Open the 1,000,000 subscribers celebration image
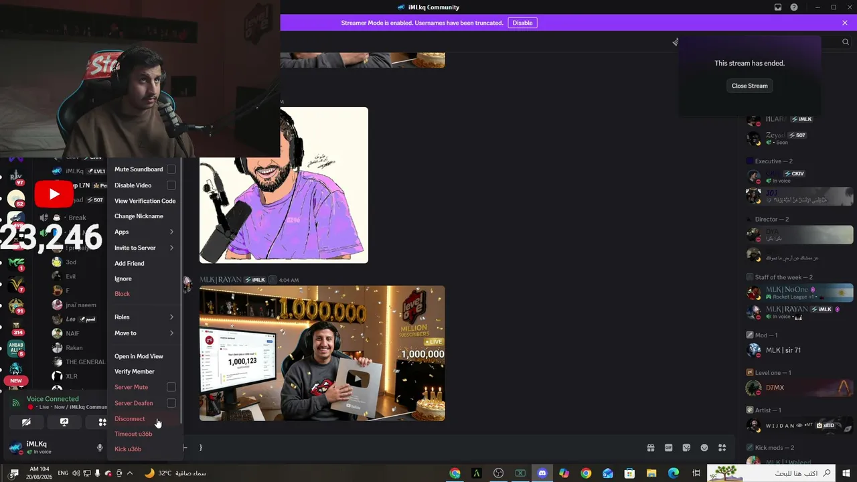857x482 pixels. tap(322, 353)
